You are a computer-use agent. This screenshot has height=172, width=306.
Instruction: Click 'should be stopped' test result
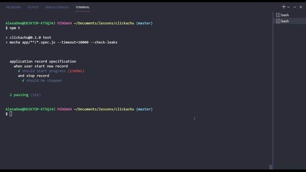44,81
